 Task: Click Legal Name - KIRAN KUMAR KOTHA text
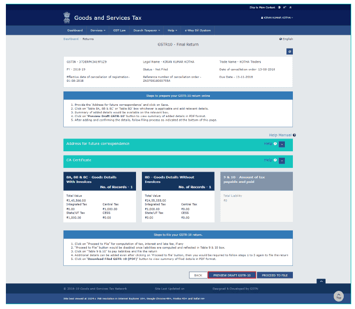[x=169, y=61]
